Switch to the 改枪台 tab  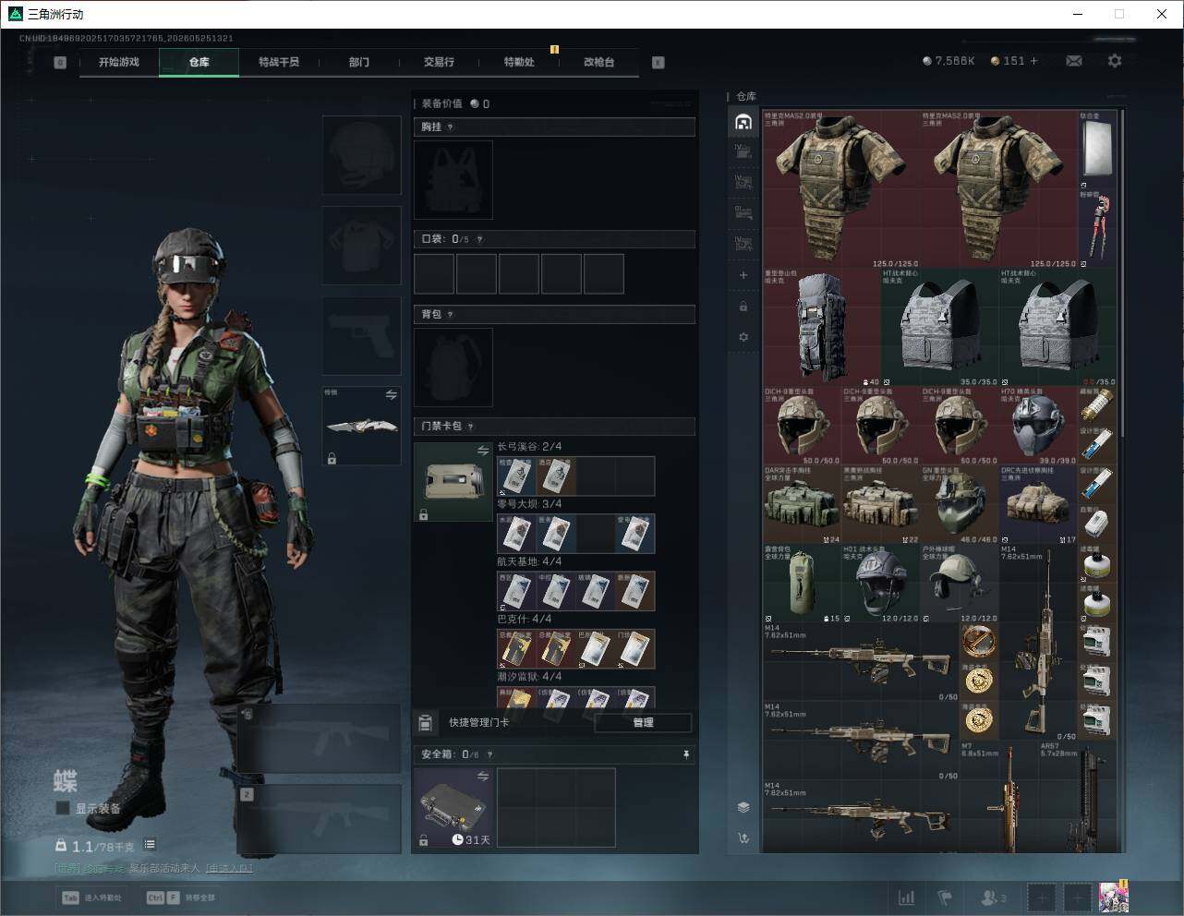(x=598, y=62)
